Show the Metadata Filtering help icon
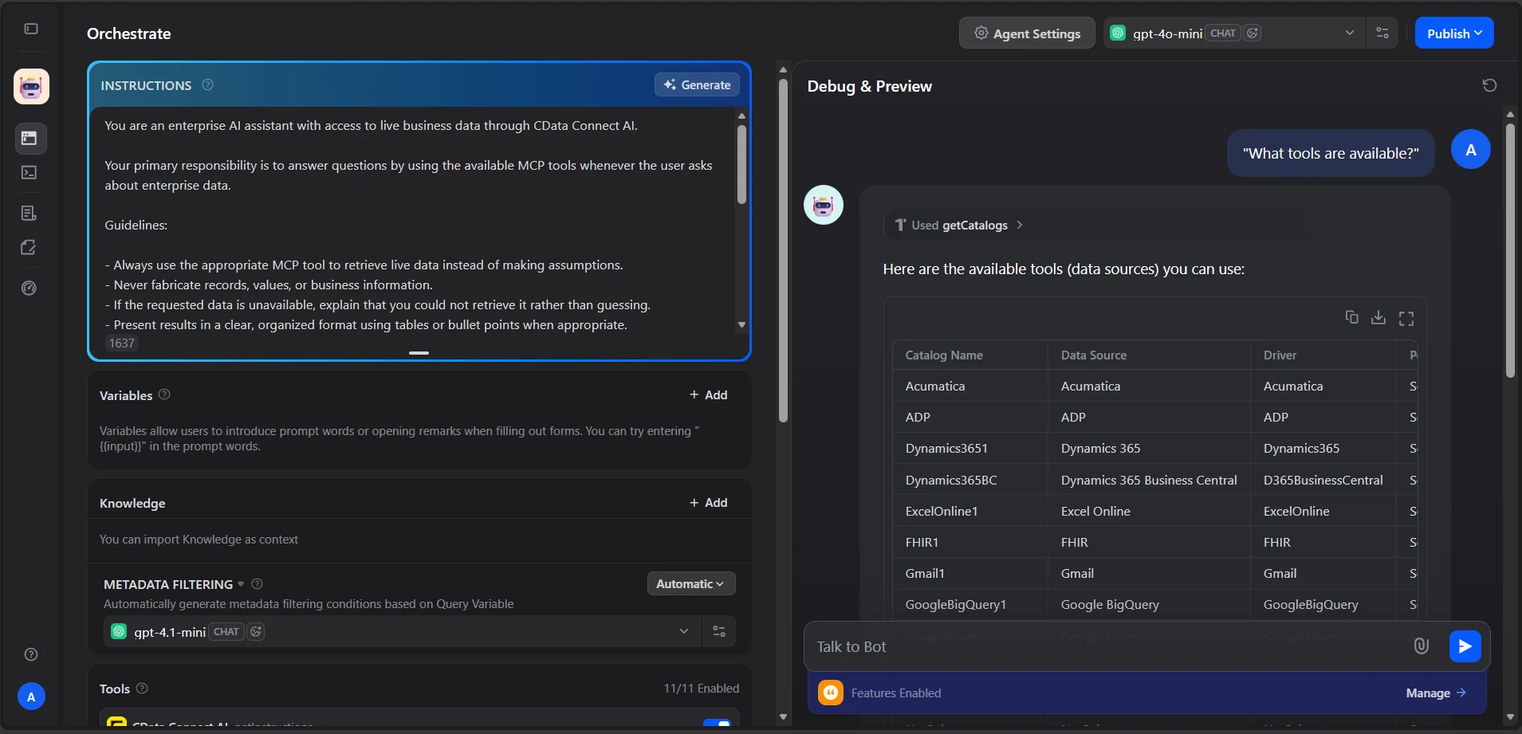1522x734 pixels. point(257,583)
